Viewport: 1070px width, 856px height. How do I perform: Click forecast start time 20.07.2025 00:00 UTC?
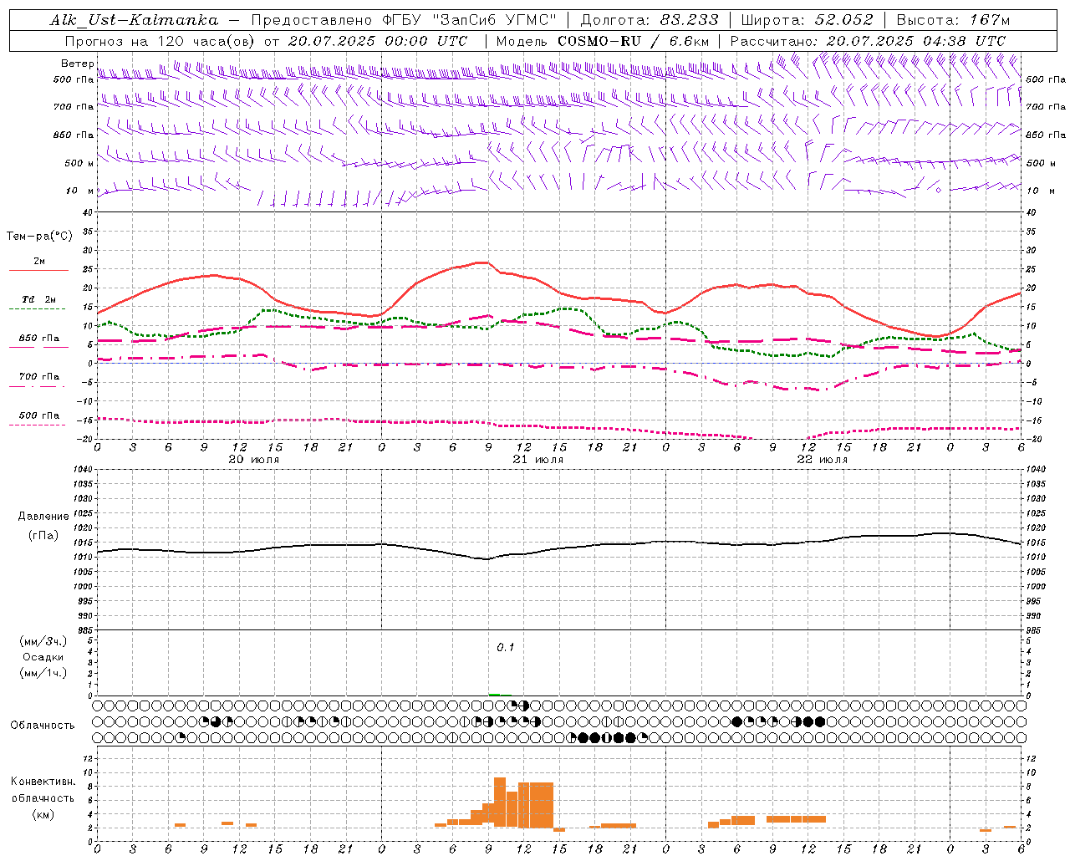pos(378,41)
